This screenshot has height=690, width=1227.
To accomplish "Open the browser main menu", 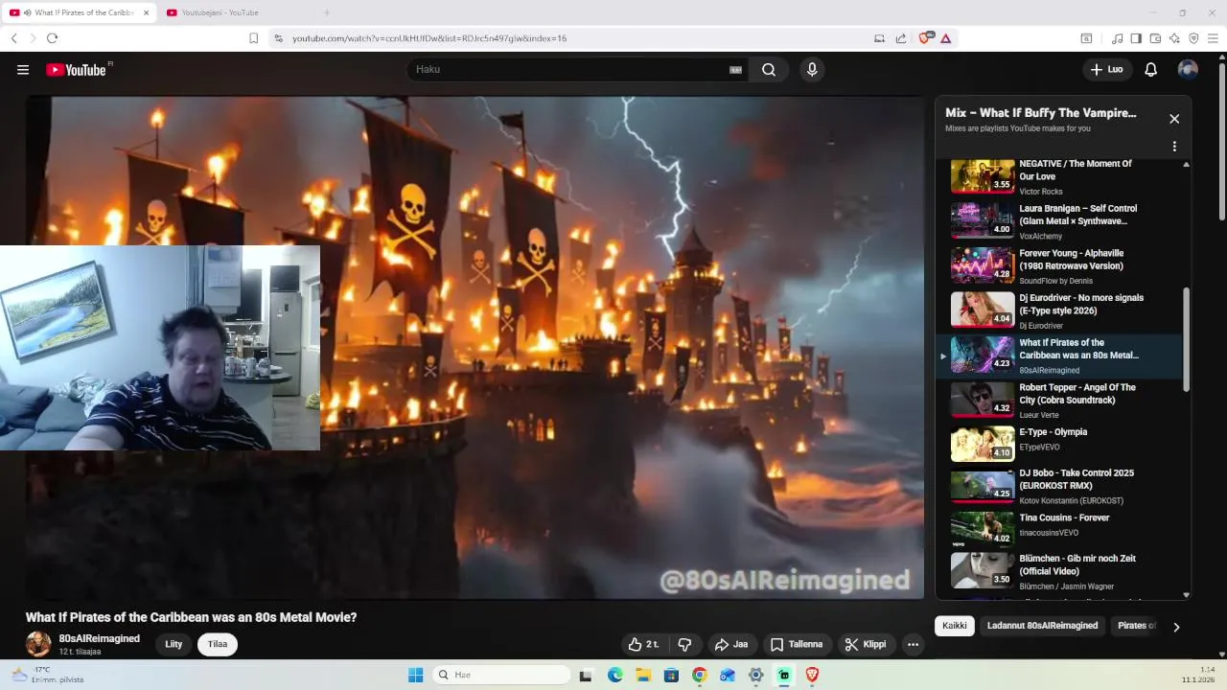I will (1214, 38).
